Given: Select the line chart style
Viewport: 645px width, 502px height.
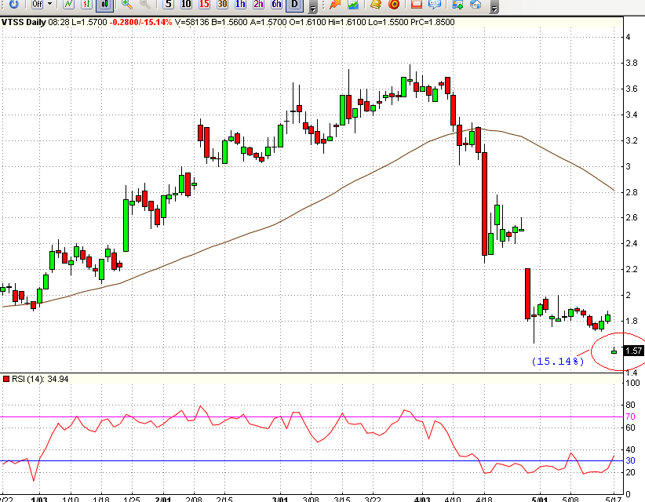Looking at the screenshot, I should tap(67, 5).
